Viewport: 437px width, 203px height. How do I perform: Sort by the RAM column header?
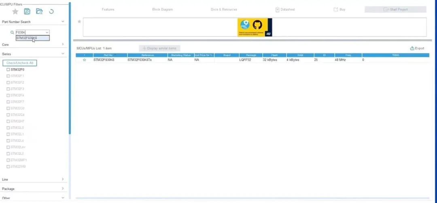[300, 55]
